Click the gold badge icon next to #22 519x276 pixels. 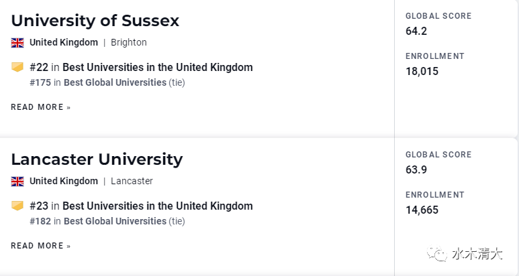point(17,67)
